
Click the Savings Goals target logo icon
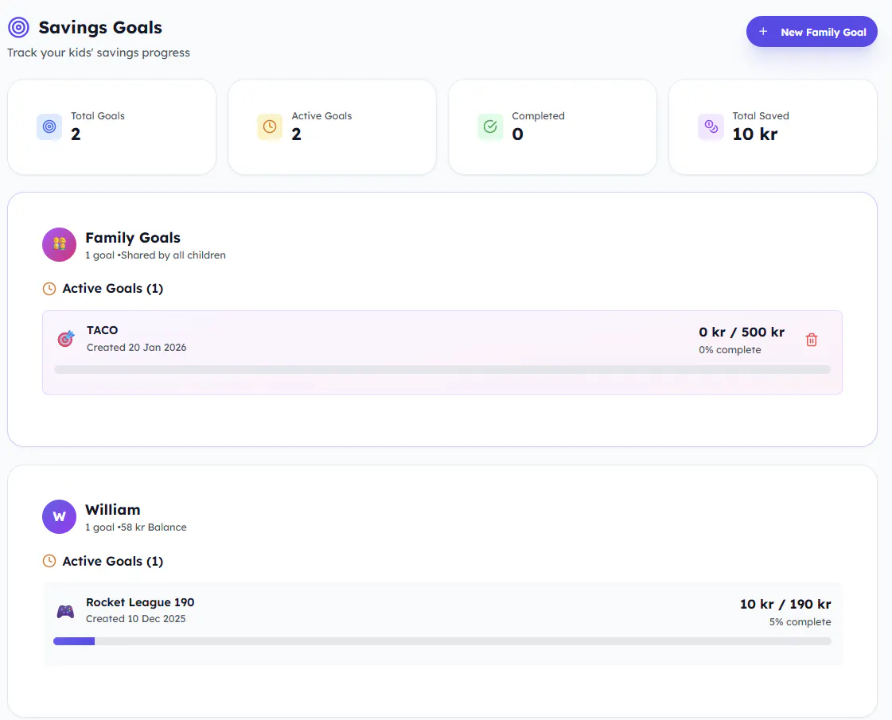[19, 27]
